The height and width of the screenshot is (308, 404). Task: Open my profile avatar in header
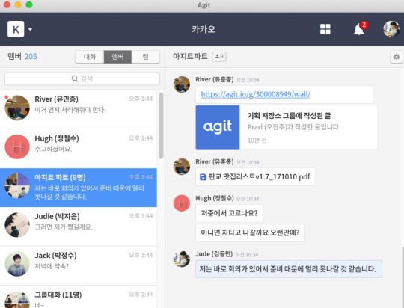(x=391, y=29)
